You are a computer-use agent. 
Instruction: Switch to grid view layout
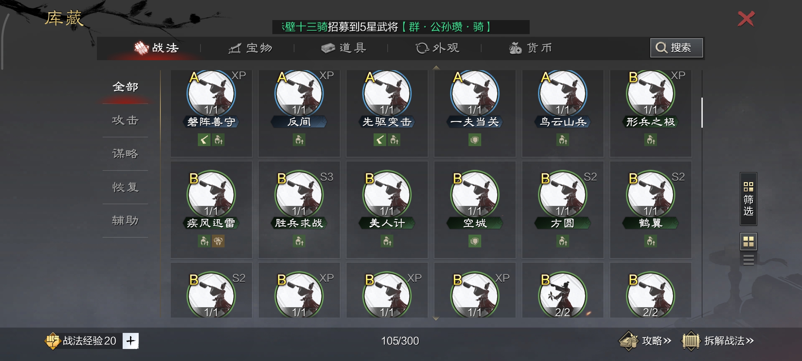point(749,241)
